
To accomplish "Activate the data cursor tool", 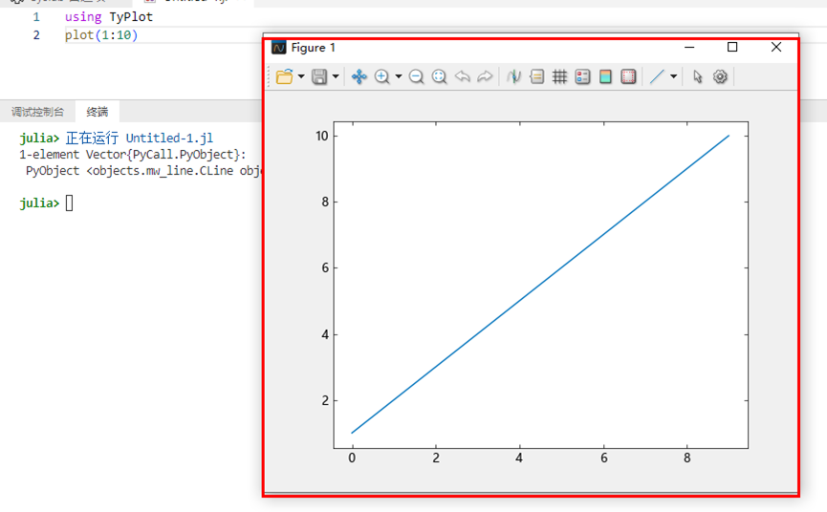I will coord(513,77).
